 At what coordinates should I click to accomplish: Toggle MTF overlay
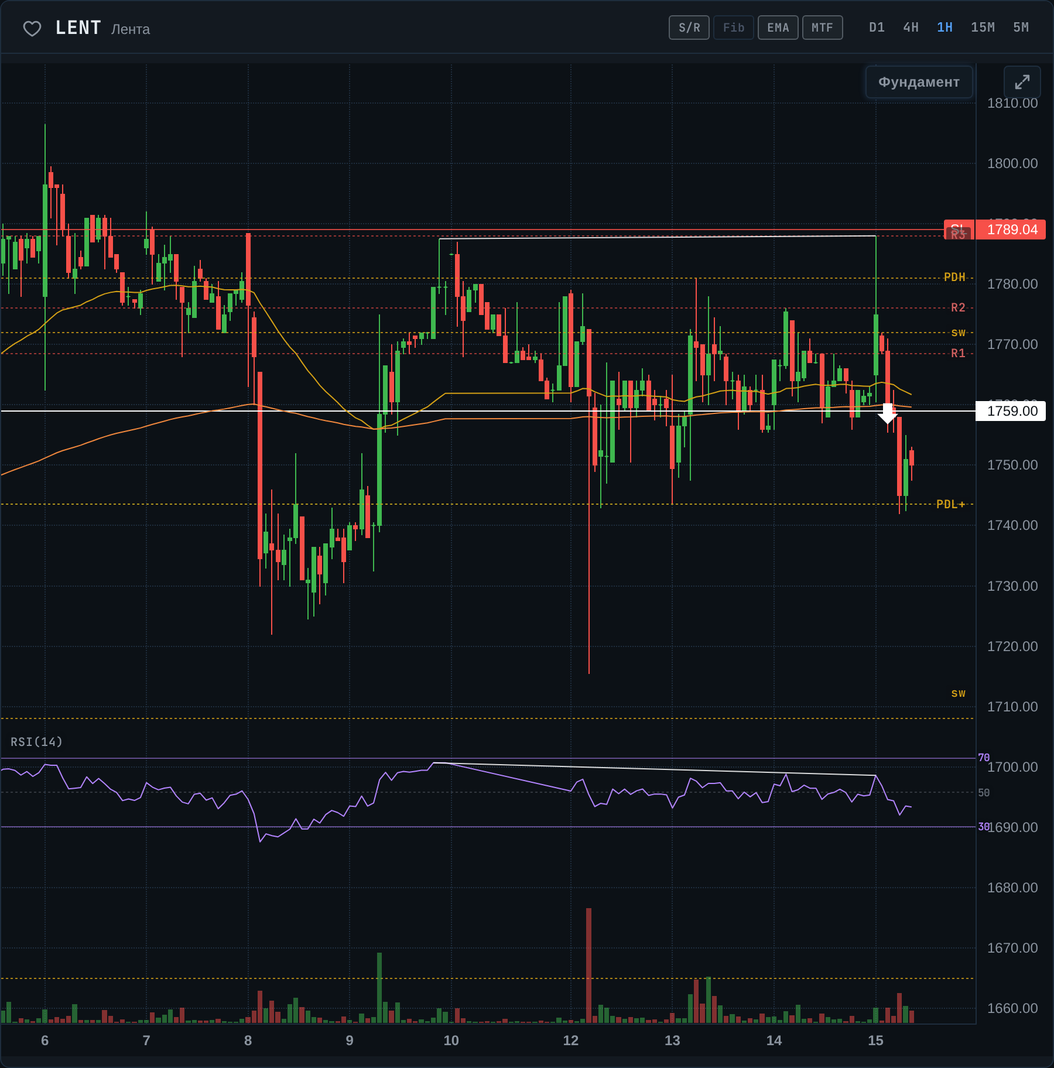pos(823,28)
